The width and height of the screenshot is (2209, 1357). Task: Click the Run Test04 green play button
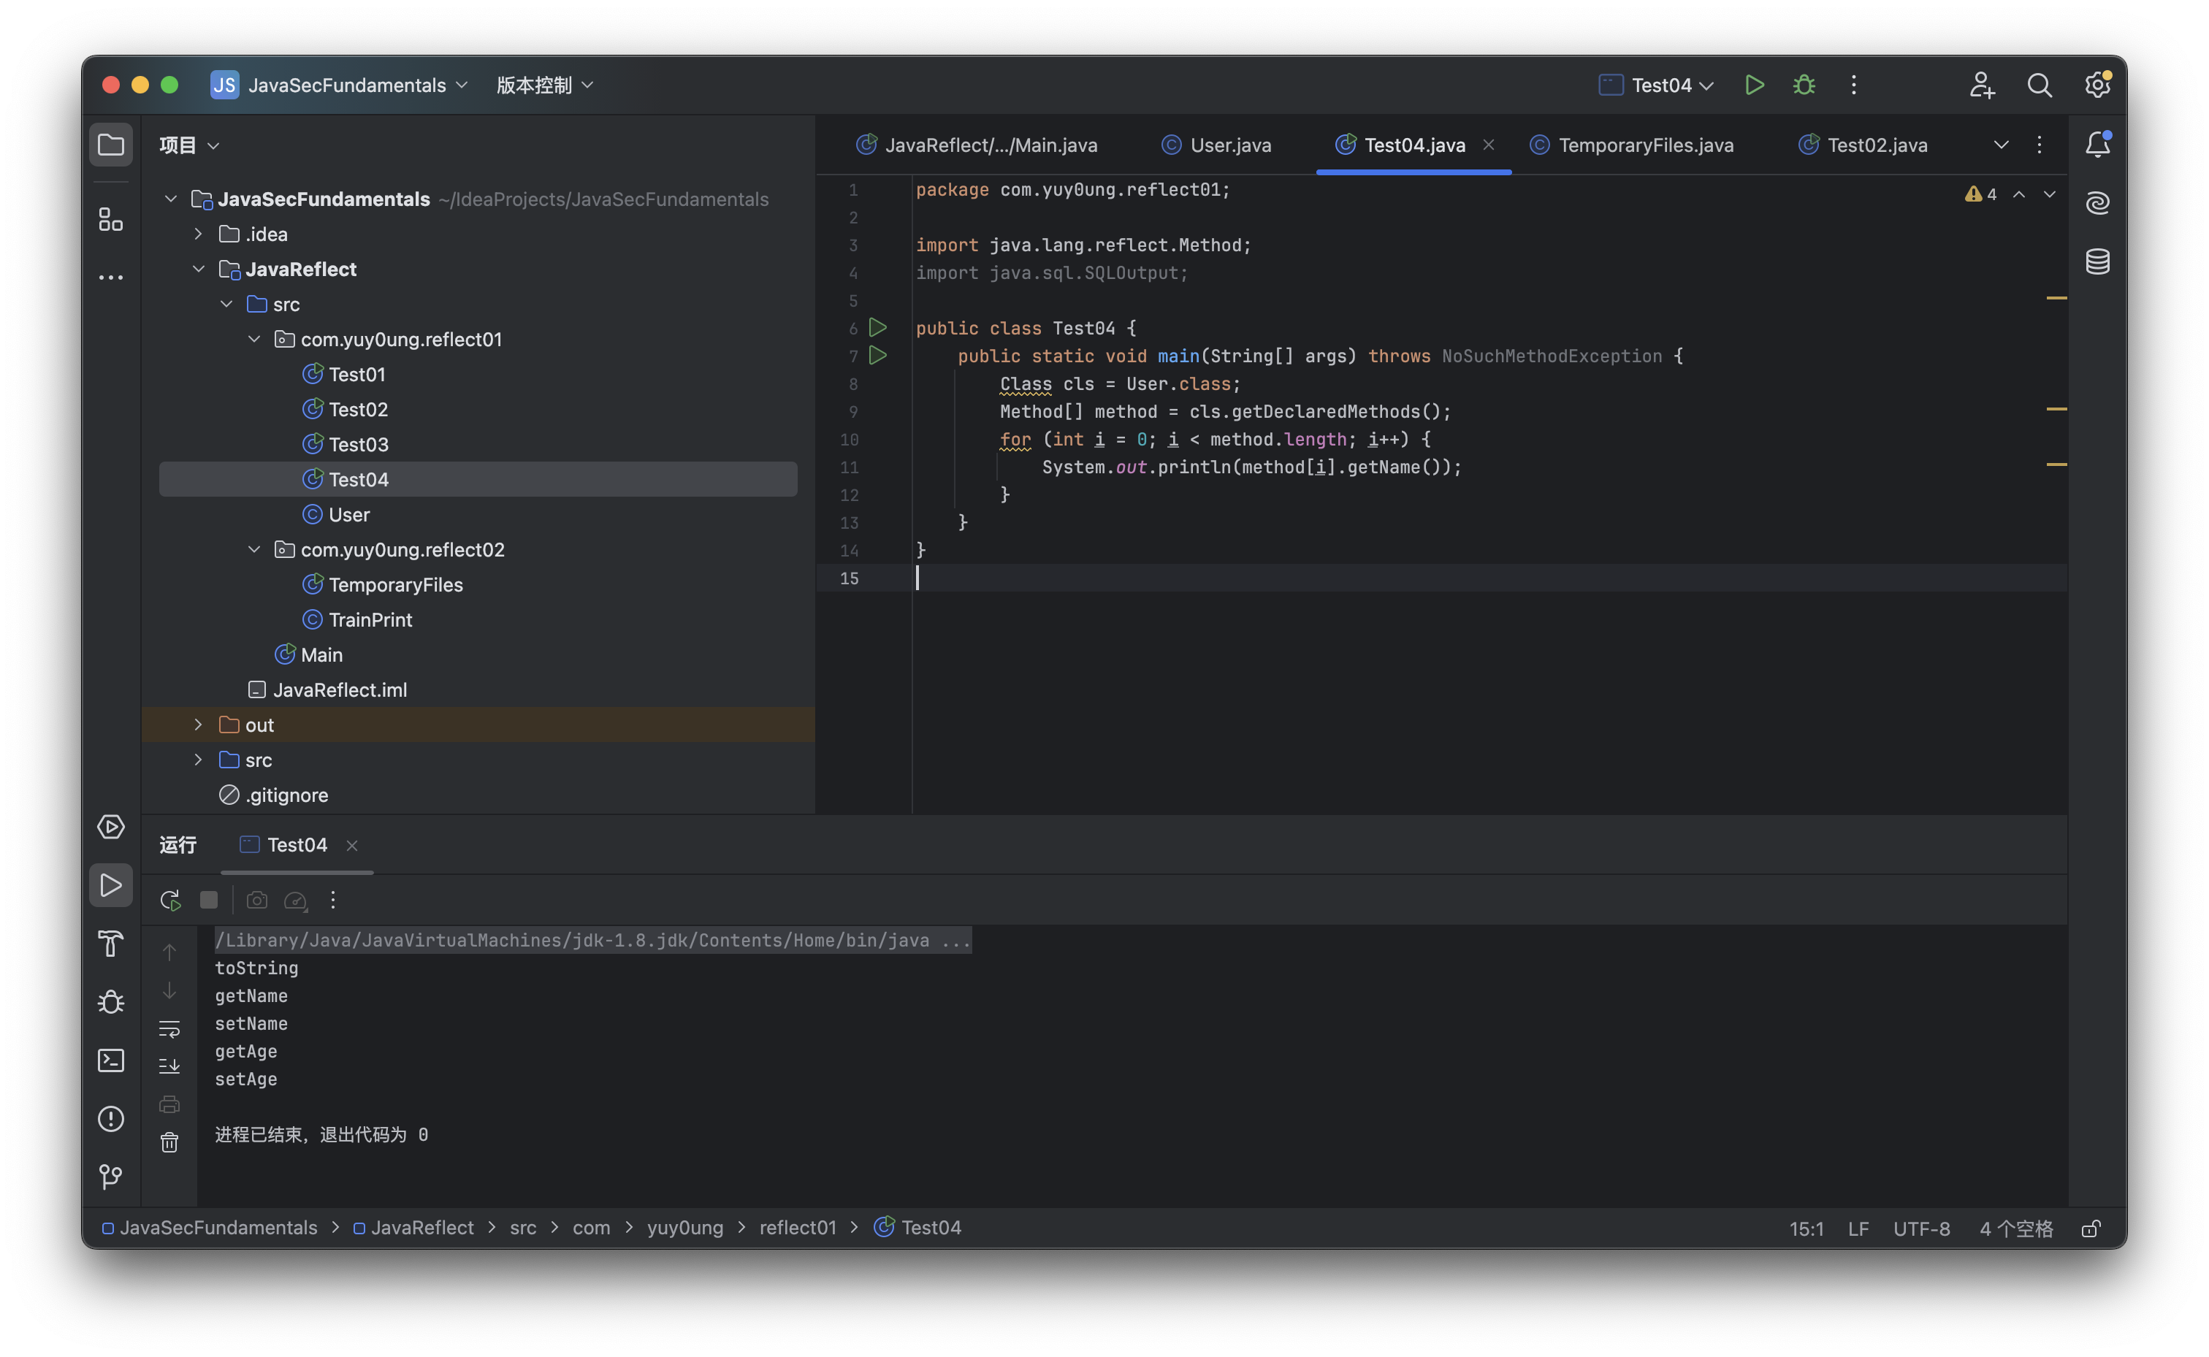pyautogui.click(x=1753, y=85)
